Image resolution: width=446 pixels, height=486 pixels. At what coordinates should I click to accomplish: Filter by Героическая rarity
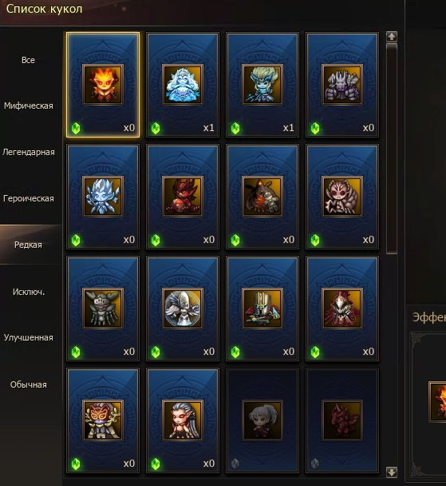click(x=28, y=198)
